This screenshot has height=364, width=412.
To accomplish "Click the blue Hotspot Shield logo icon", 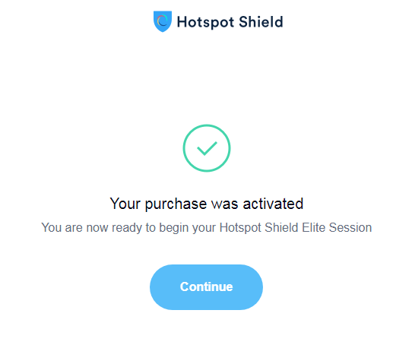I will [x=163, y=21].
